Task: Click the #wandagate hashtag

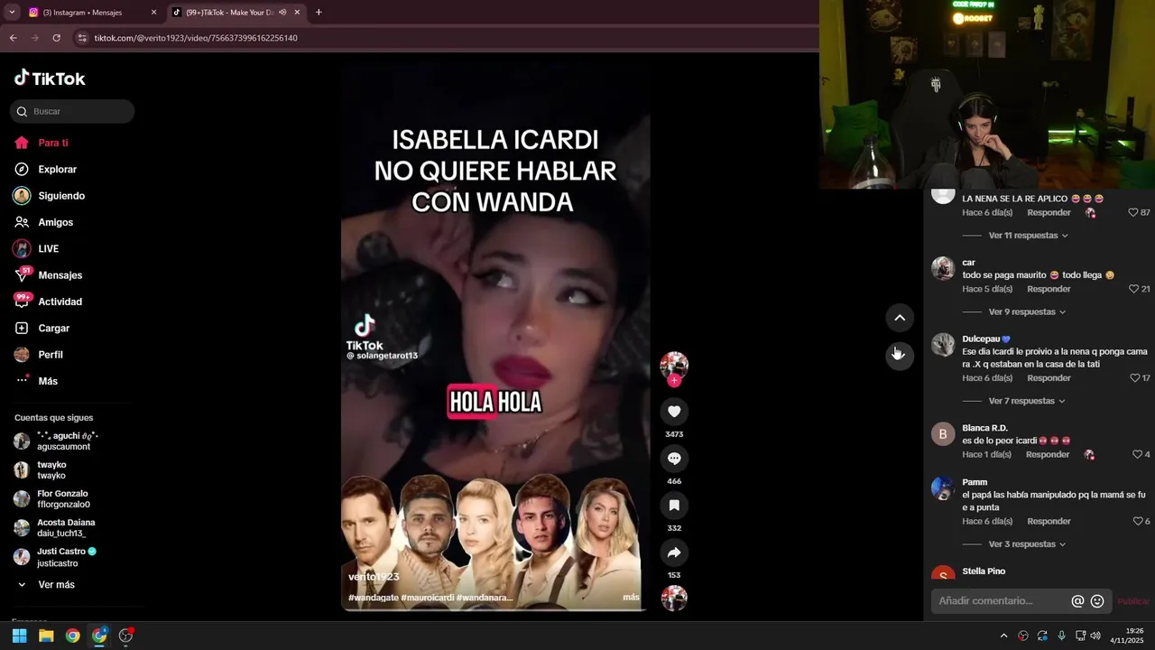Action: pyautogui.click(x=373, y=598)
